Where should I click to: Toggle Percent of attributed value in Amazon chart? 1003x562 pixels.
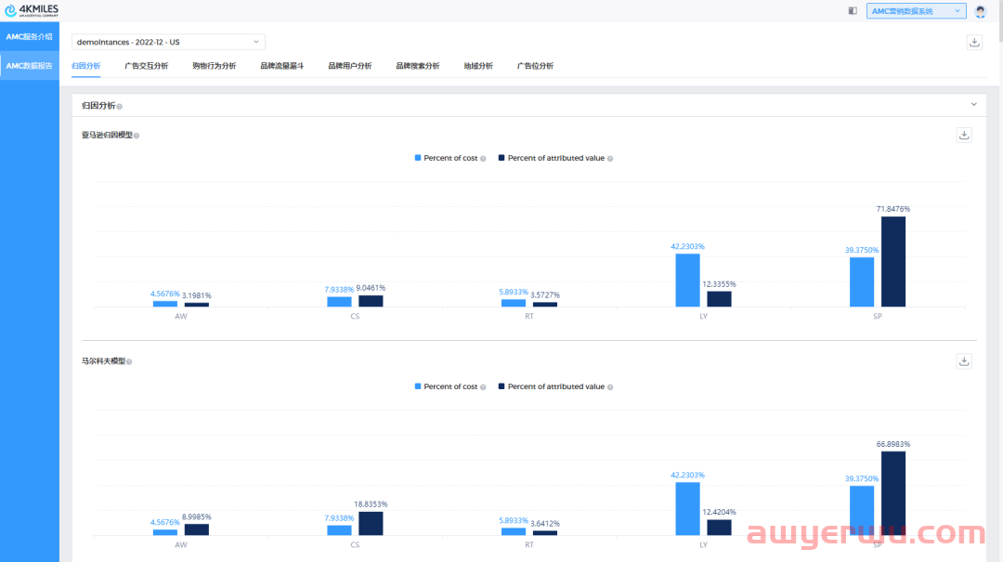click(x=552, y=158)
